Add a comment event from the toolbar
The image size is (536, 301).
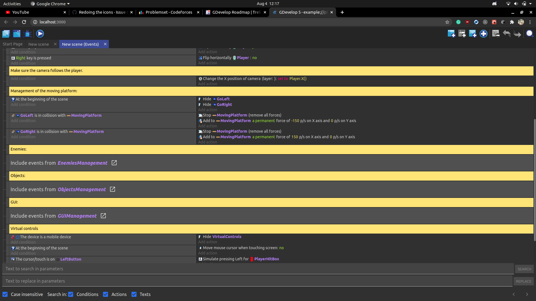pyautogui.click(x=473, y=34)
